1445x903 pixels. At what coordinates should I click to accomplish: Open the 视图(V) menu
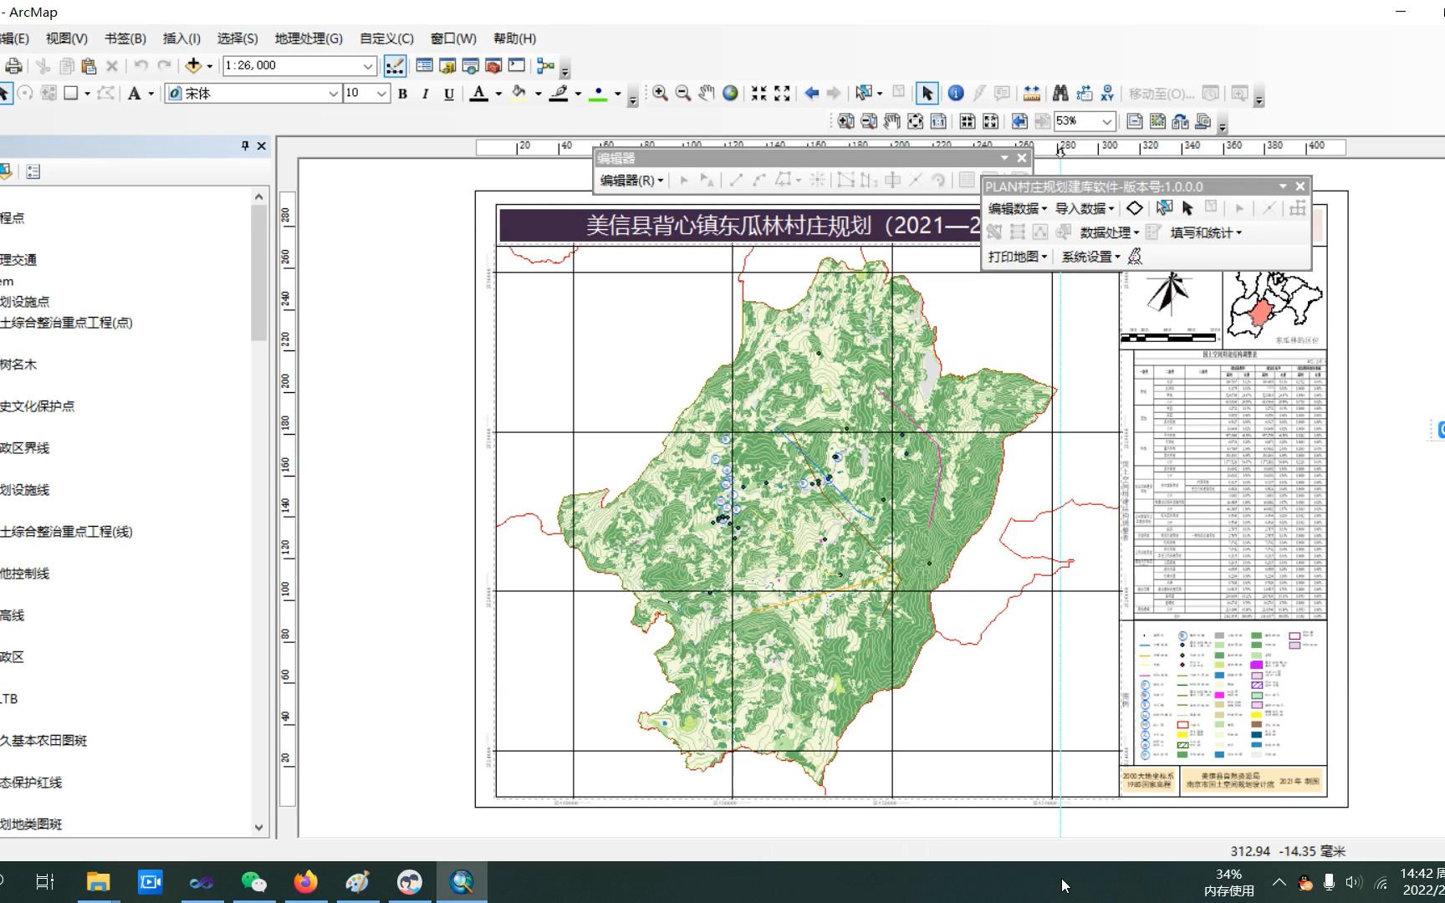pos(67,38)
